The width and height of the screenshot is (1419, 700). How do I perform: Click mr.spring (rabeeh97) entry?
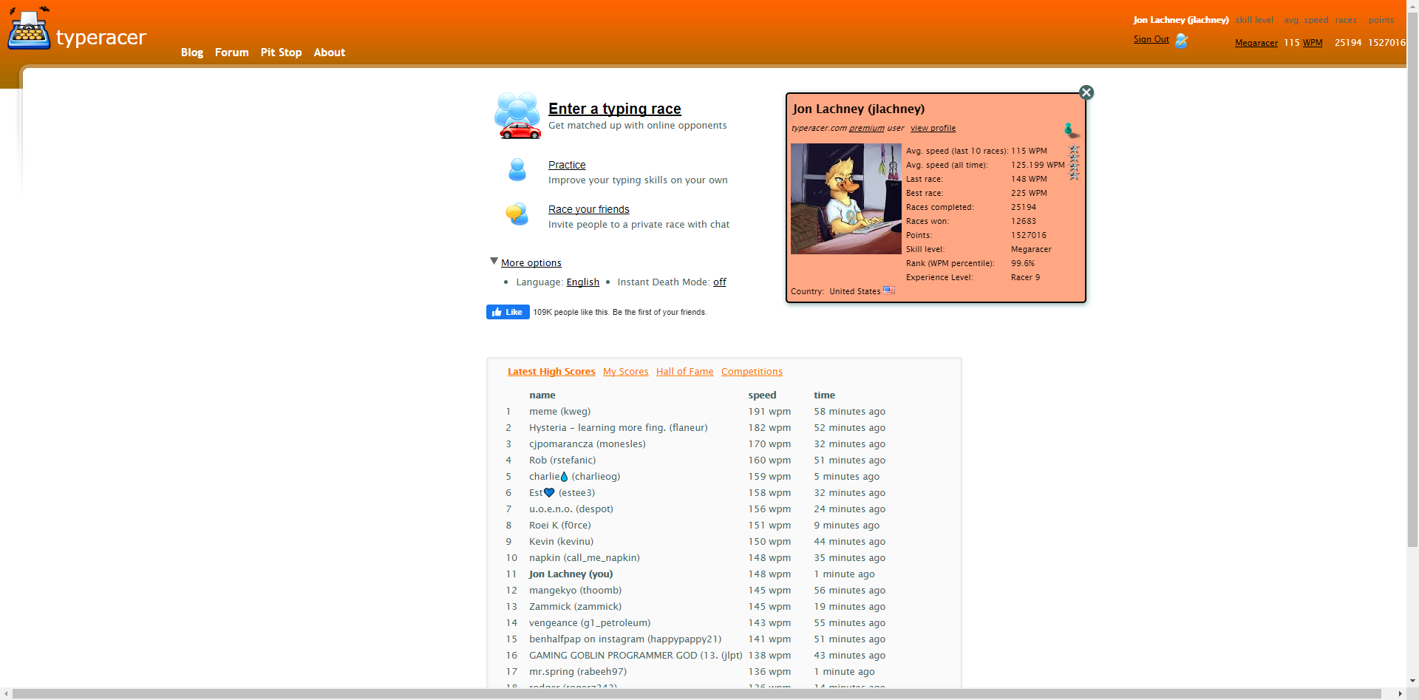pos(578,672)
